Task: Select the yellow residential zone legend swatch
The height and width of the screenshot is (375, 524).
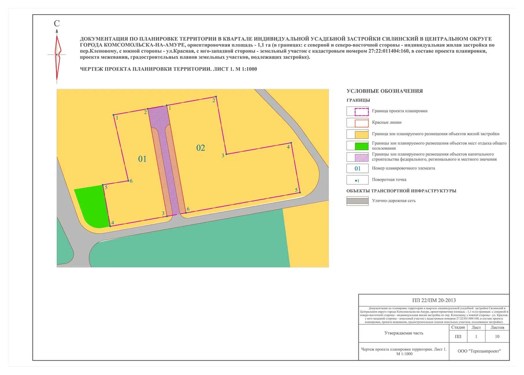Action: [361, 135]
